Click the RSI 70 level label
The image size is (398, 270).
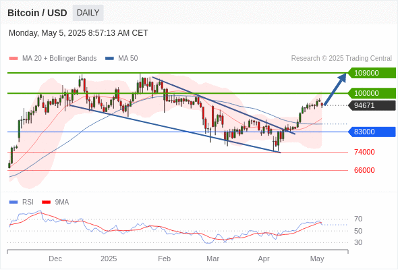click(358, 219)
